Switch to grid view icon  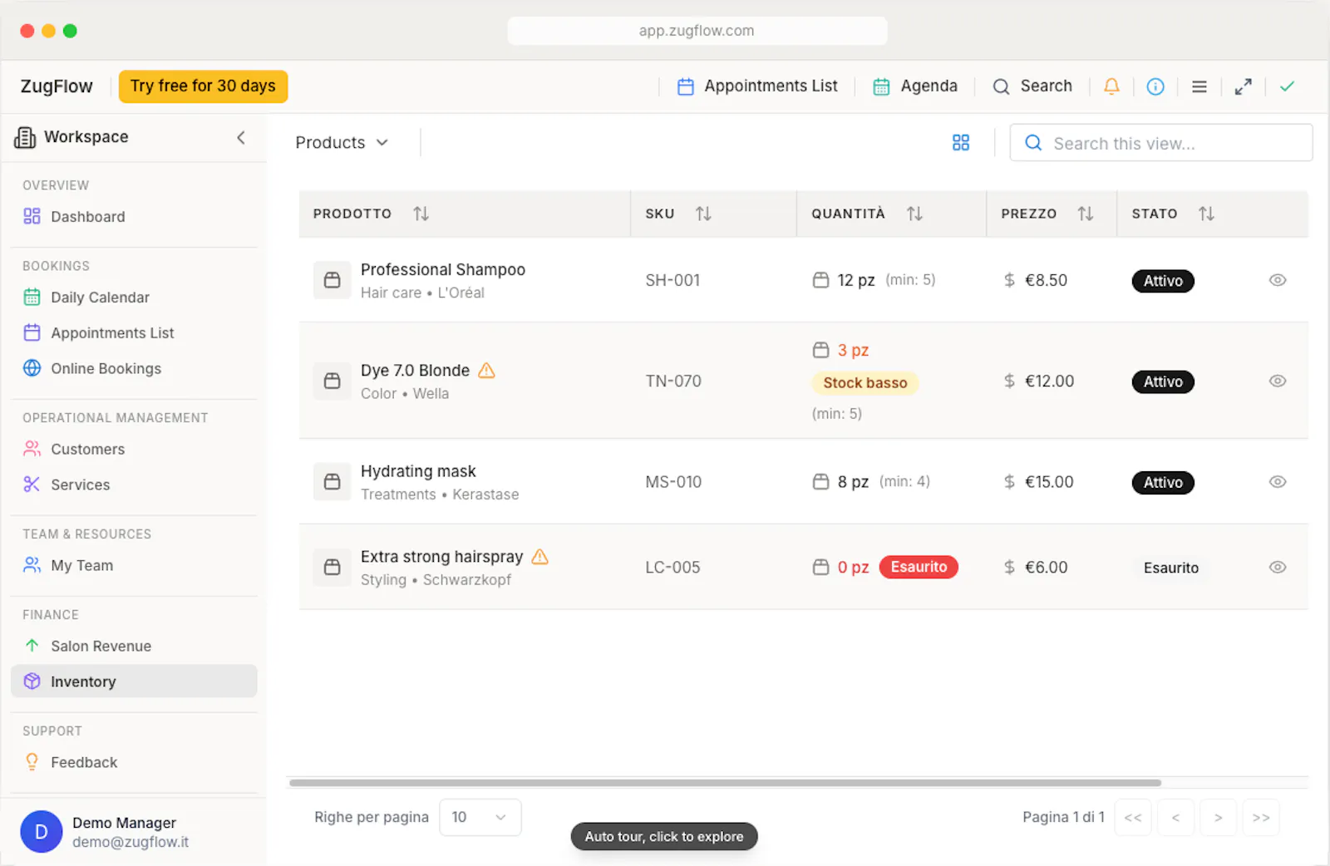pos(961,143)
